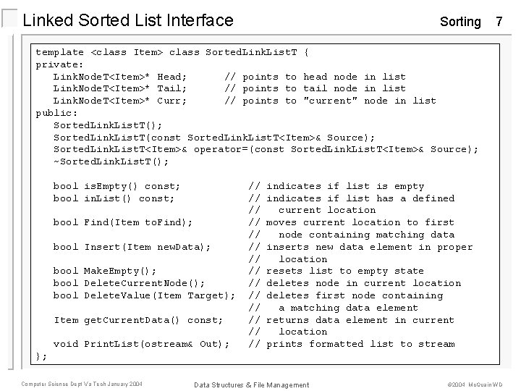The width and height of the screenshot is (521, 391).
Task: Click the "Linked Sorted List Interface" slide title
Action: coord(128,20)
